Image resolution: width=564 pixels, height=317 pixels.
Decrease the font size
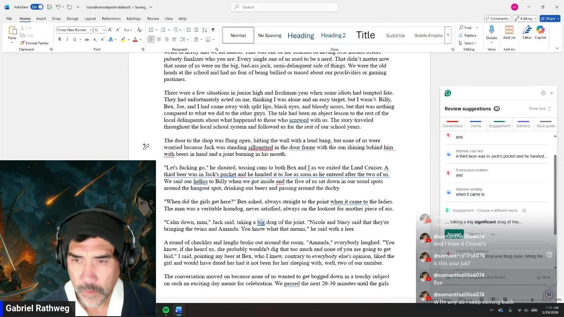[118, 30]
